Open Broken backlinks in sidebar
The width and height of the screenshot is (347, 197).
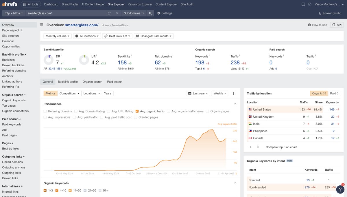click(x=13, y=65)
